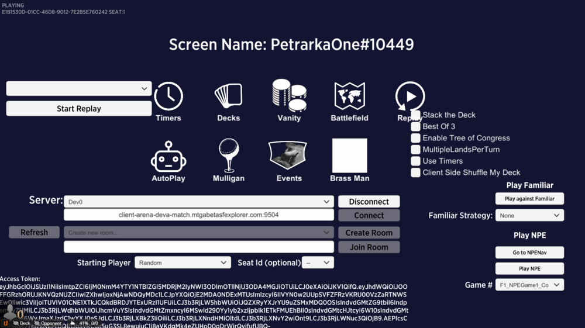Click the Disconnect button
585x328 pixels.
(369, 202)
